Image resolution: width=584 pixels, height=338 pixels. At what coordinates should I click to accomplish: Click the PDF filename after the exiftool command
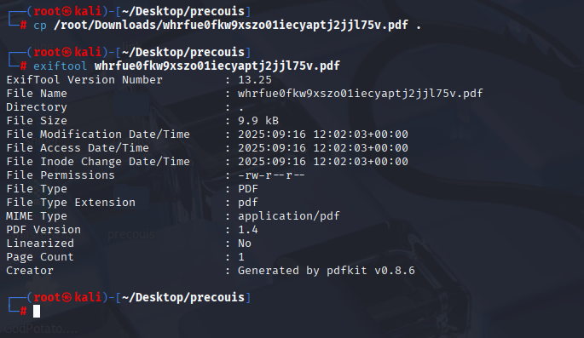point(217,66)
